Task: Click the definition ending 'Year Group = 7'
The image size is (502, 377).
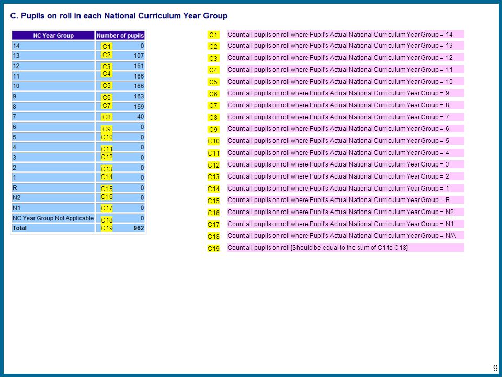Action: pos(346,117)
